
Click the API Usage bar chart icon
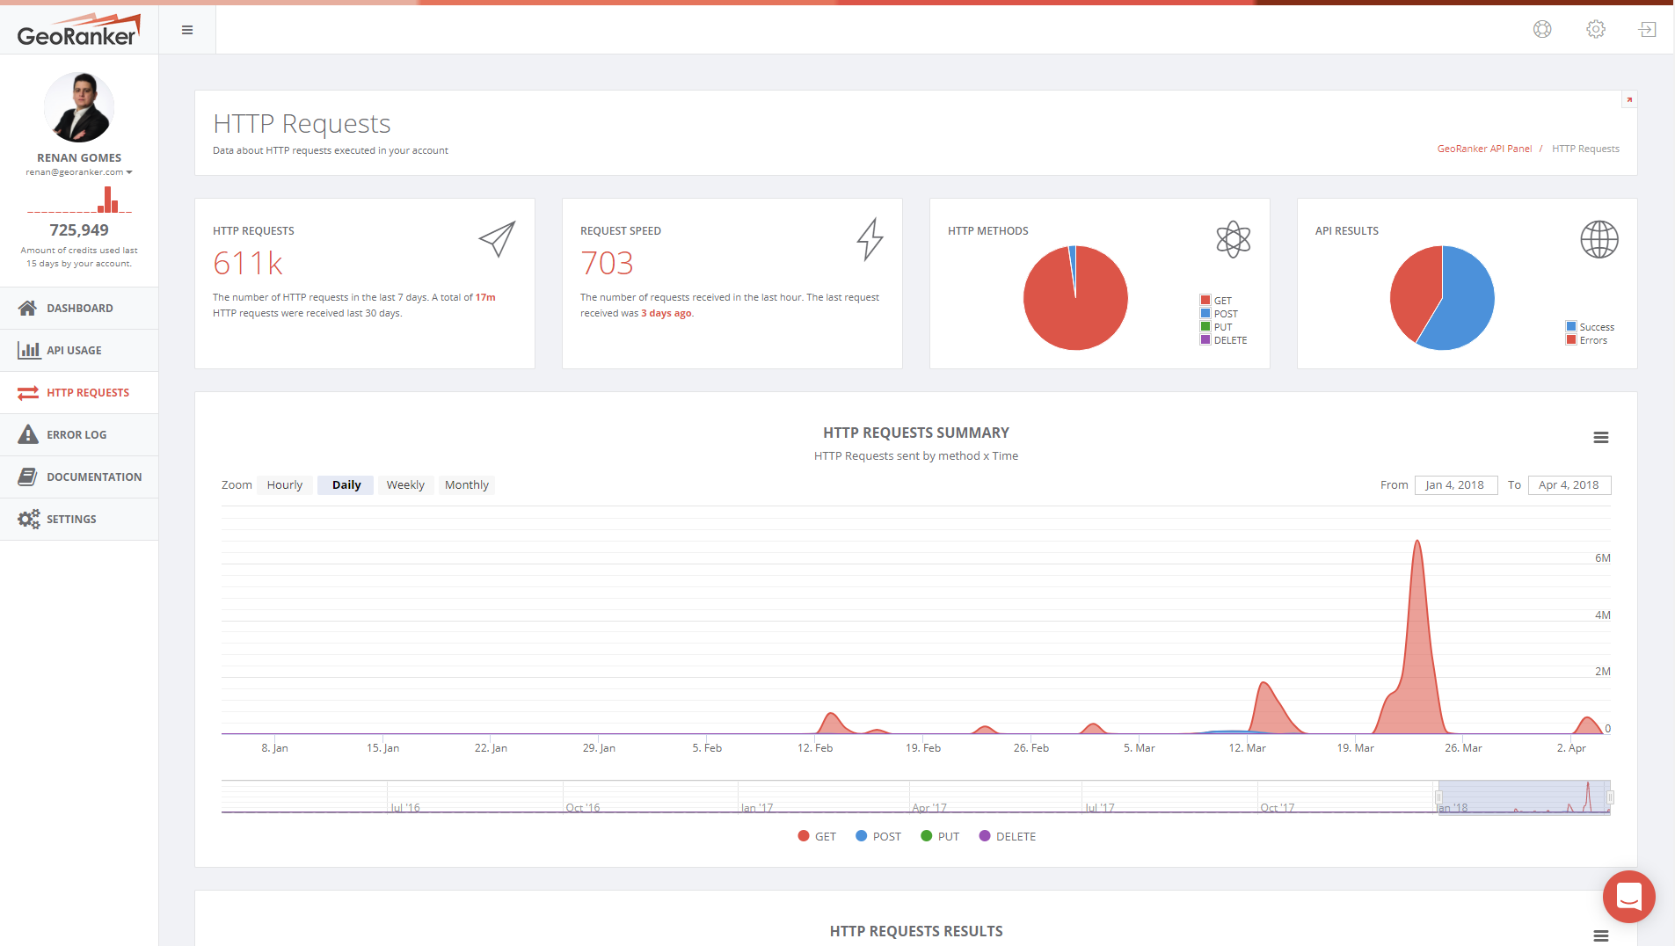point(28,350)
